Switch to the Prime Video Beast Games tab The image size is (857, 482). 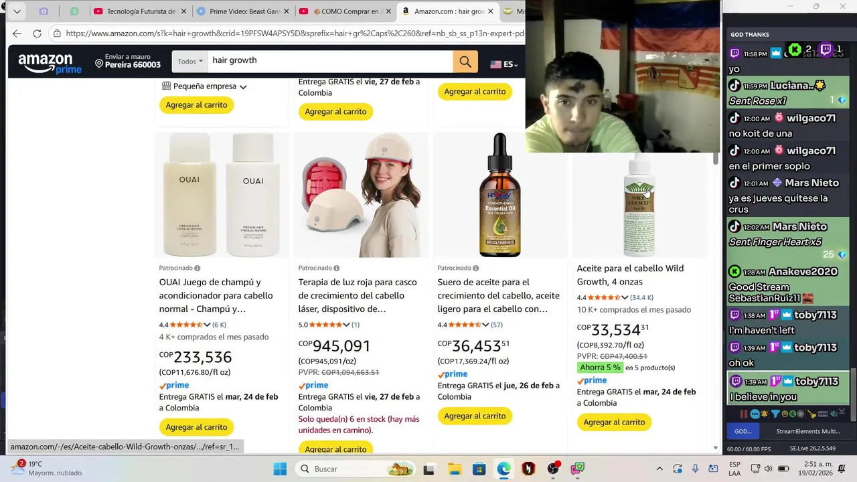tap(244, 11)
